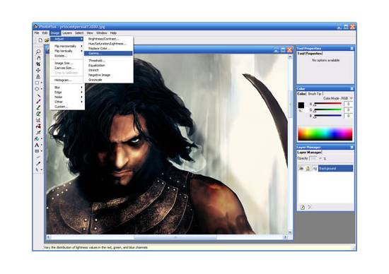Click the Open folder toolbar icon
The width and height of the screenshot is (389, 274).
pyautogui.click(x=47, y=40)
